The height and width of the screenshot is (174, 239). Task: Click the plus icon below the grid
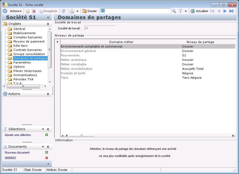tap(63, 135)
